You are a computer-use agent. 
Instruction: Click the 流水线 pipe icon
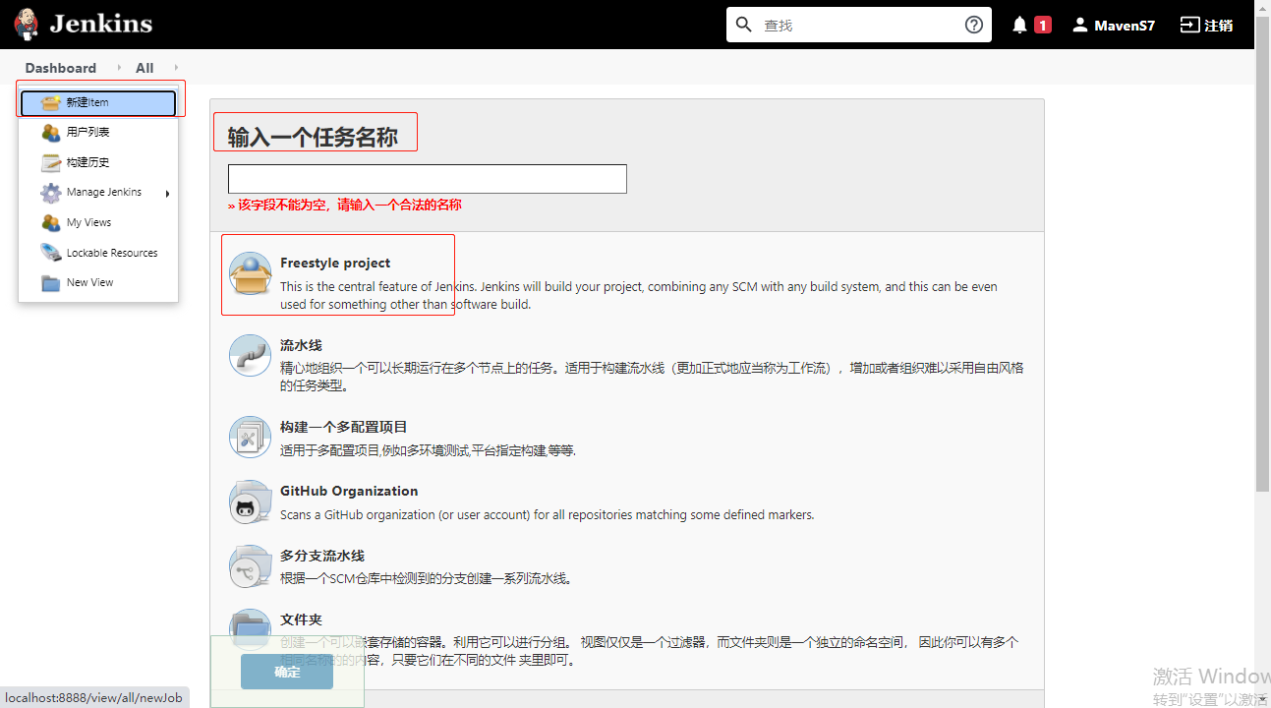pyautogui.click(x=250, y=355)
